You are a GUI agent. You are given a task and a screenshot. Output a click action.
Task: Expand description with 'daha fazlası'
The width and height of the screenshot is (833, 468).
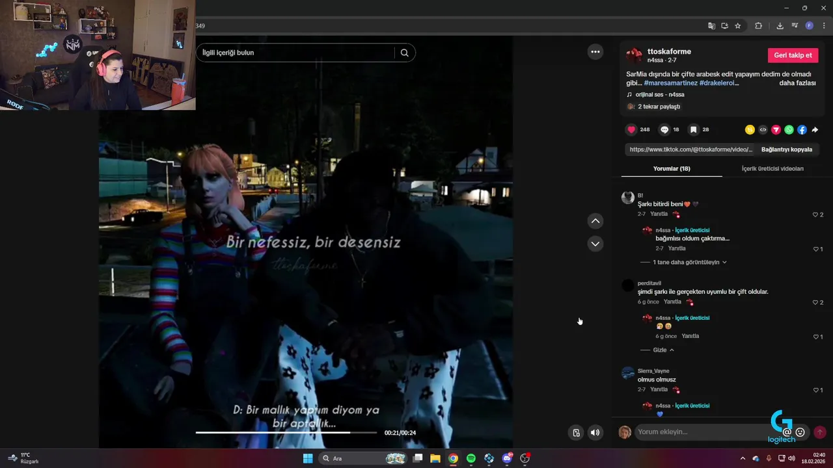[x=797, y=83]
